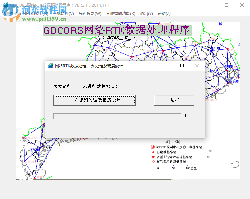
Task: Maximize the main GDCORS window
Action: [x=227, y=5]
